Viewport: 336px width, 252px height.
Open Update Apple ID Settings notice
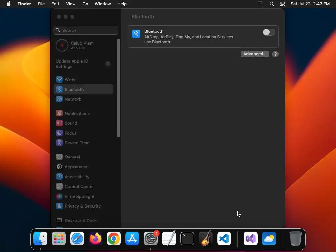coord(84,64)
